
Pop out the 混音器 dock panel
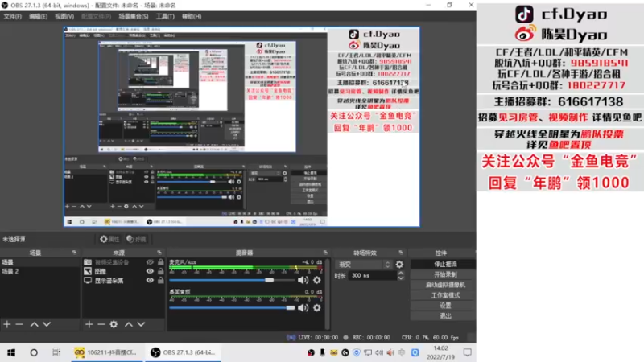click(x=325, y=253)
